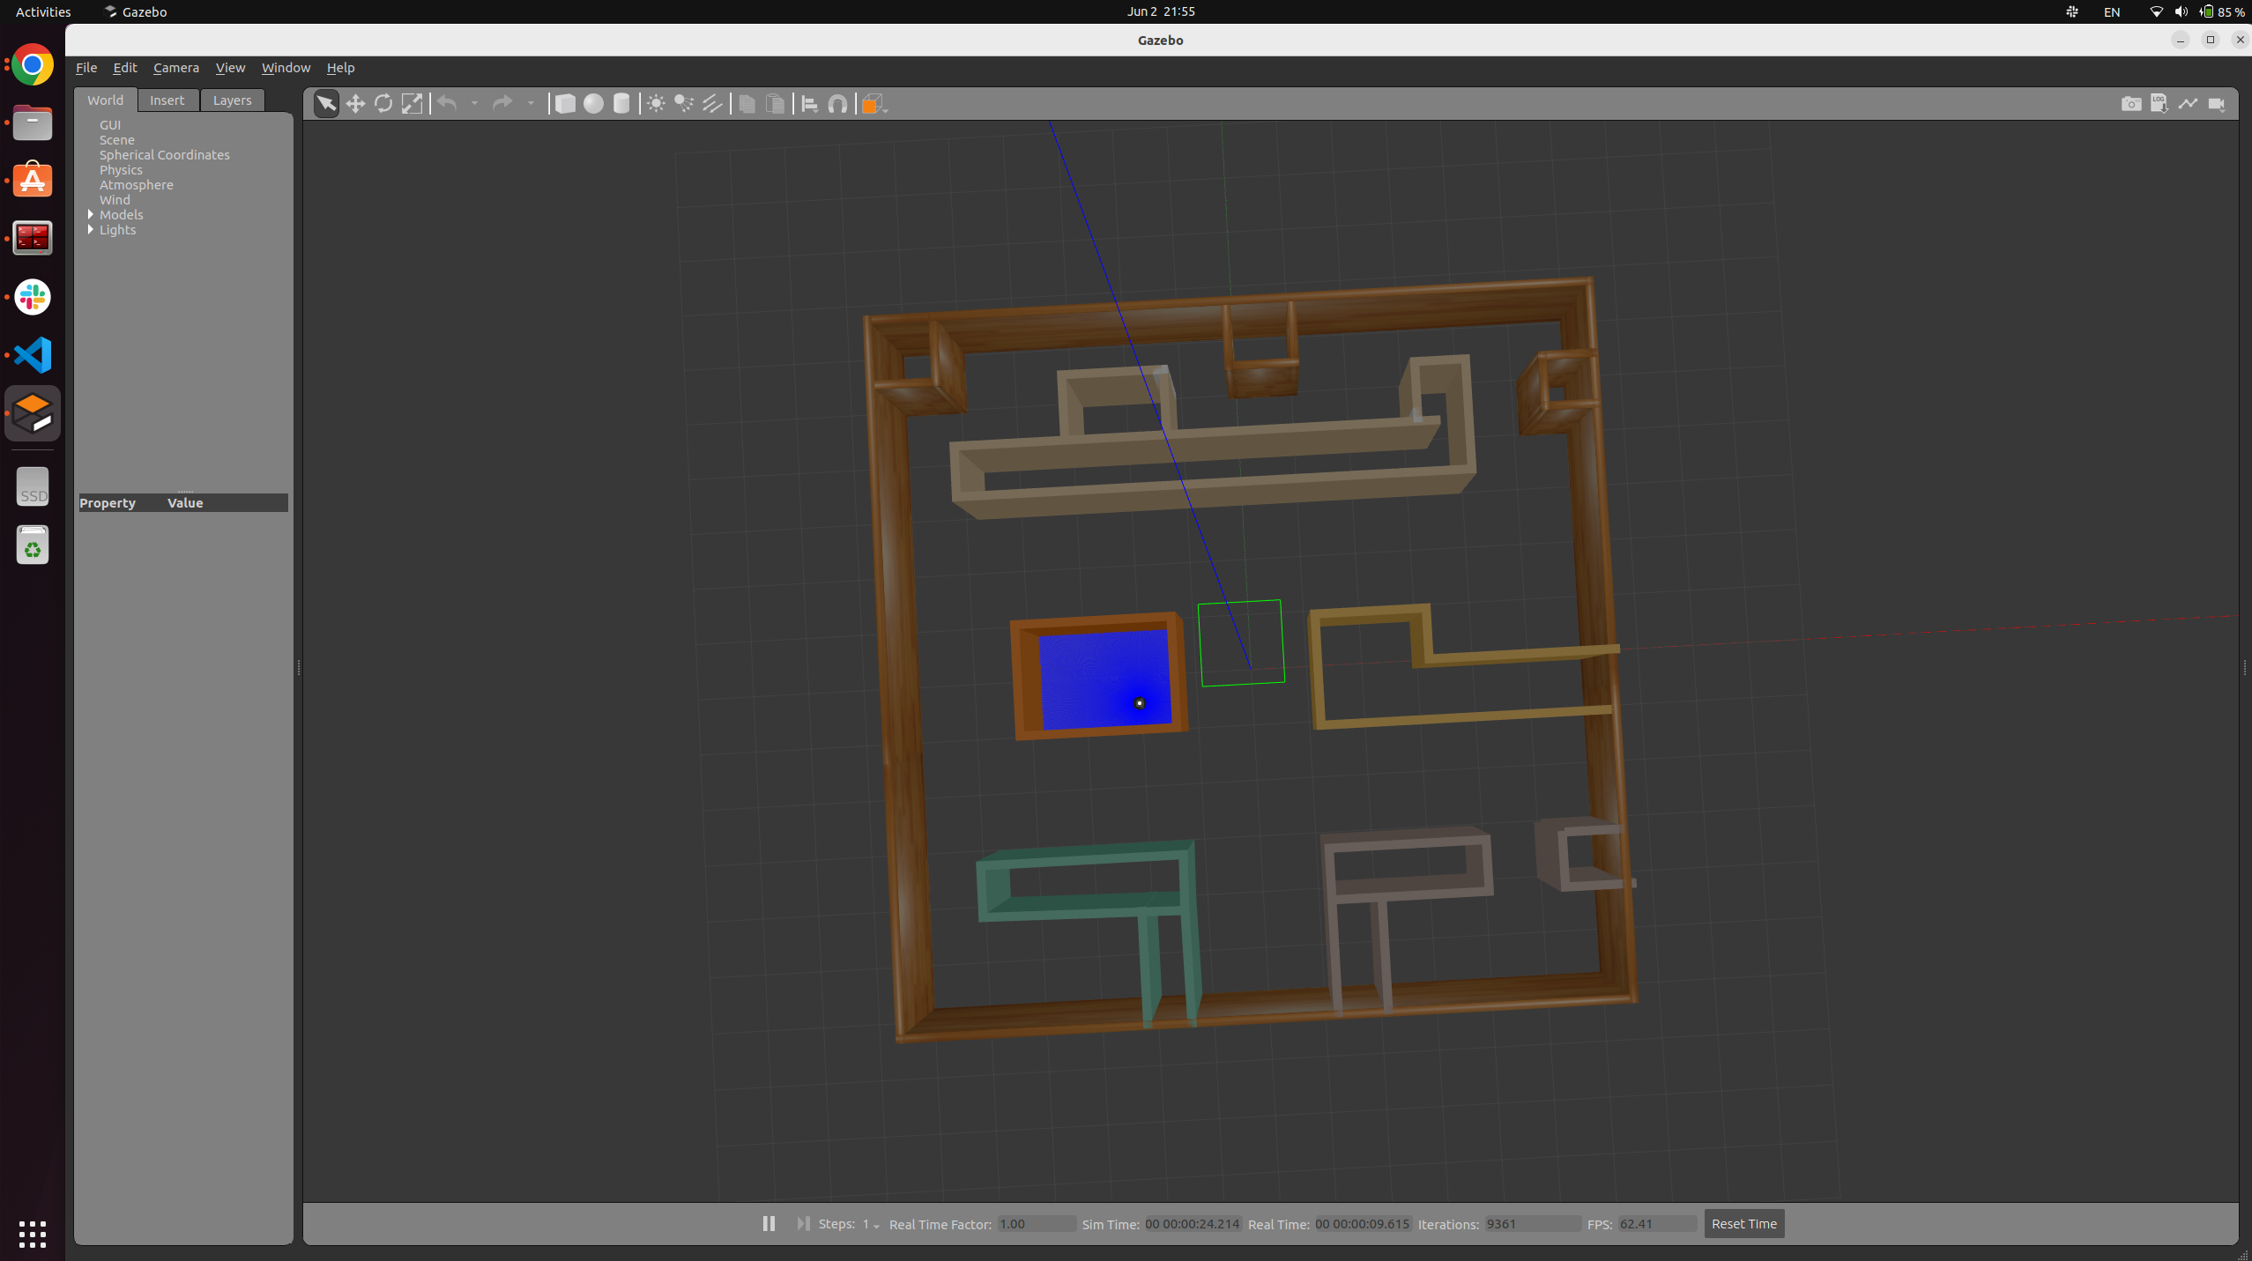
Task: Expand the Lights tree item
Action: coord(91,230)
